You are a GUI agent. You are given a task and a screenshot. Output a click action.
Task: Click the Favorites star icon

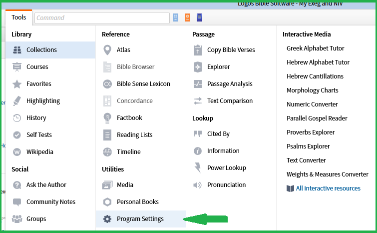coord(17,84)
